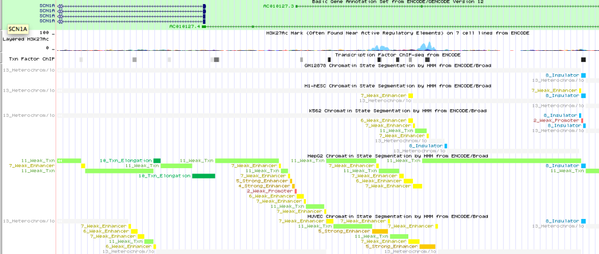Image resolution: width=599 pixels, height=254 pixels.
Task: Open the Layered H3K27Ac track label
Action: (x=26, y=39)
